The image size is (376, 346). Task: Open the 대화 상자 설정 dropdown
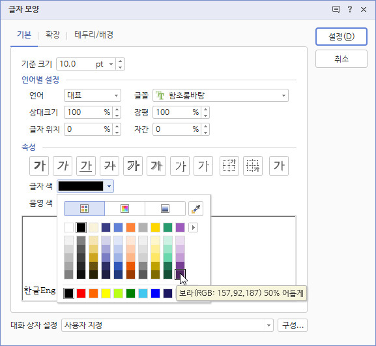coord(167,325)
